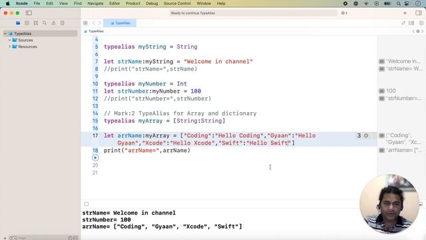Open the Source Control navigator icon

point(27,23)
